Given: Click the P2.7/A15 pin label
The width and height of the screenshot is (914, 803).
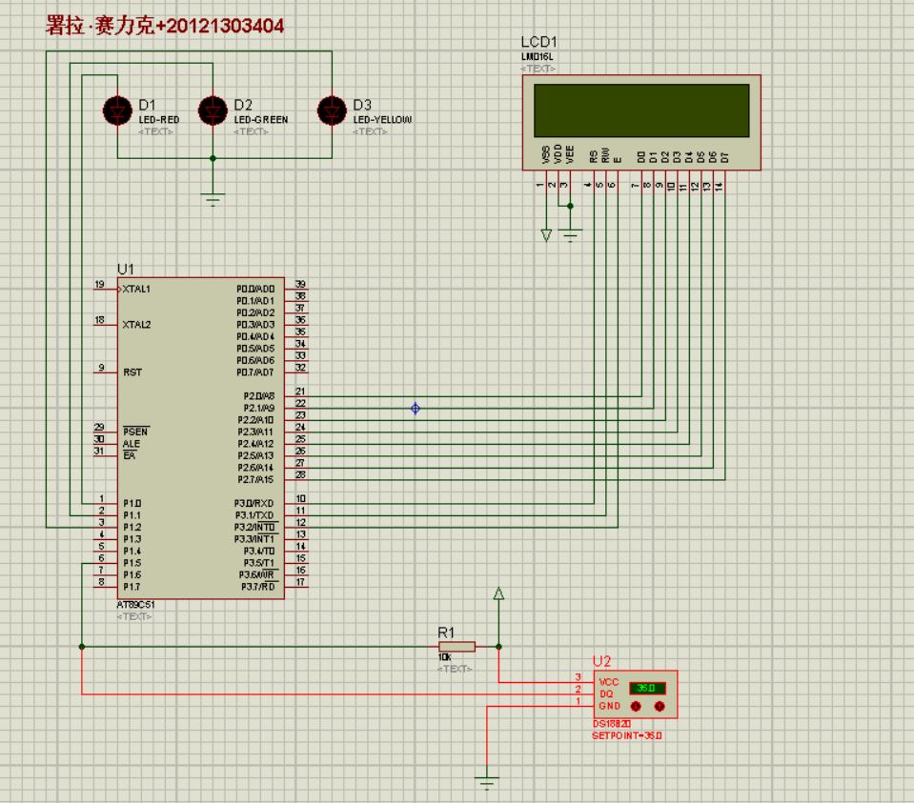Looking at the screenshot, I should [x=255, y=479].
